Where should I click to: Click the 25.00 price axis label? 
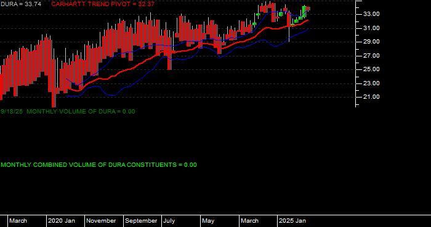372,69
